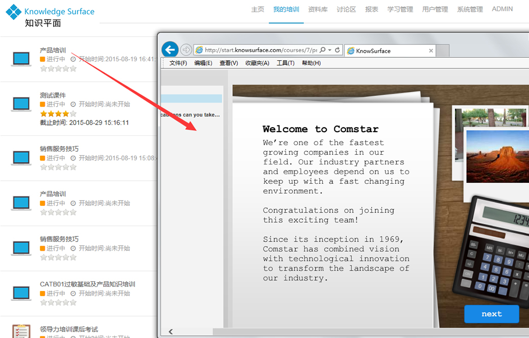The image size is (529, 338).
Task: Click the next button in the course
Action: point(492,314)
